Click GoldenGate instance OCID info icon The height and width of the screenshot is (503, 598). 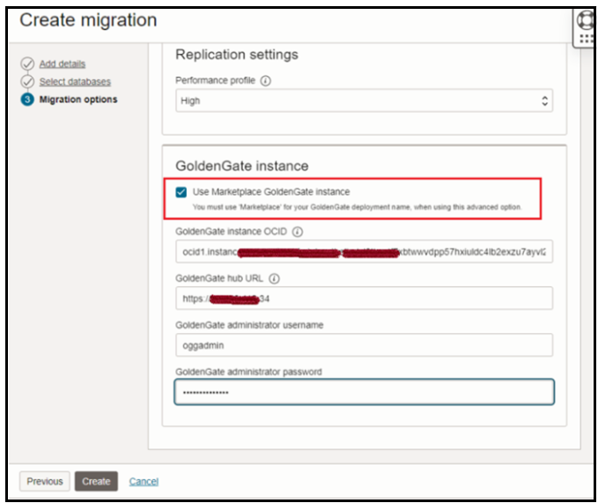(297, 233)
